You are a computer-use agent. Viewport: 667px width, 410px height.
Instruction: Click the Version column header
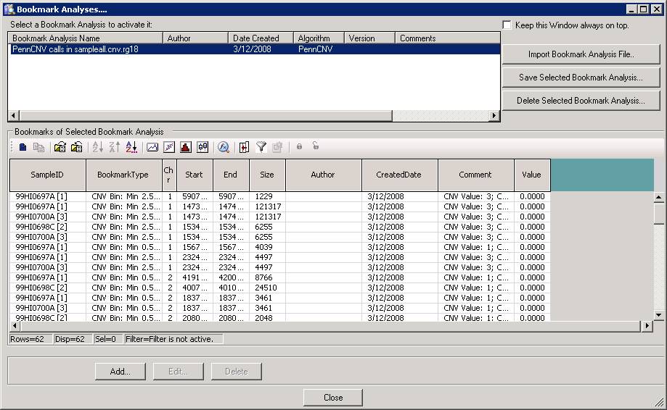369,38
